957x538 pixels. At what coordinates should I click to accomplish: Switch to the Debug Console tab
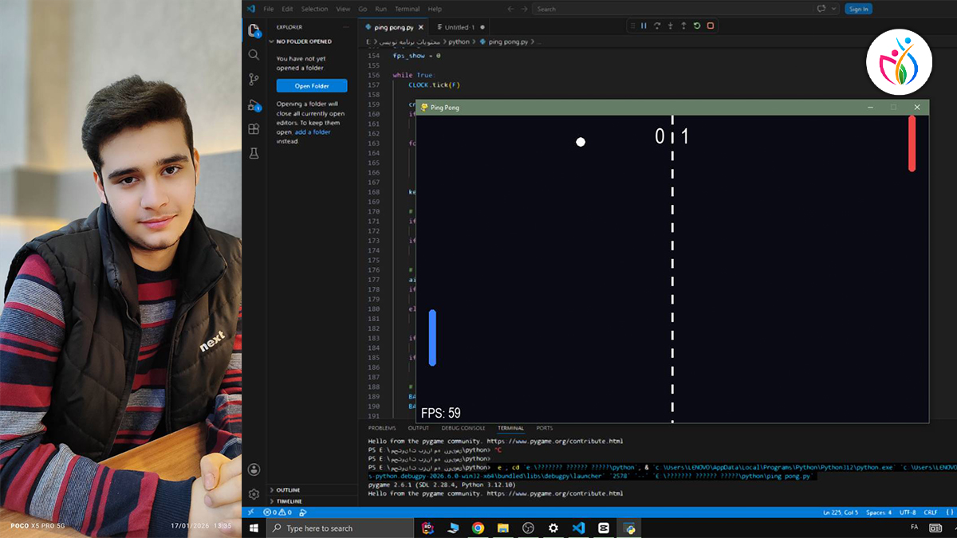tap(463, 428)
